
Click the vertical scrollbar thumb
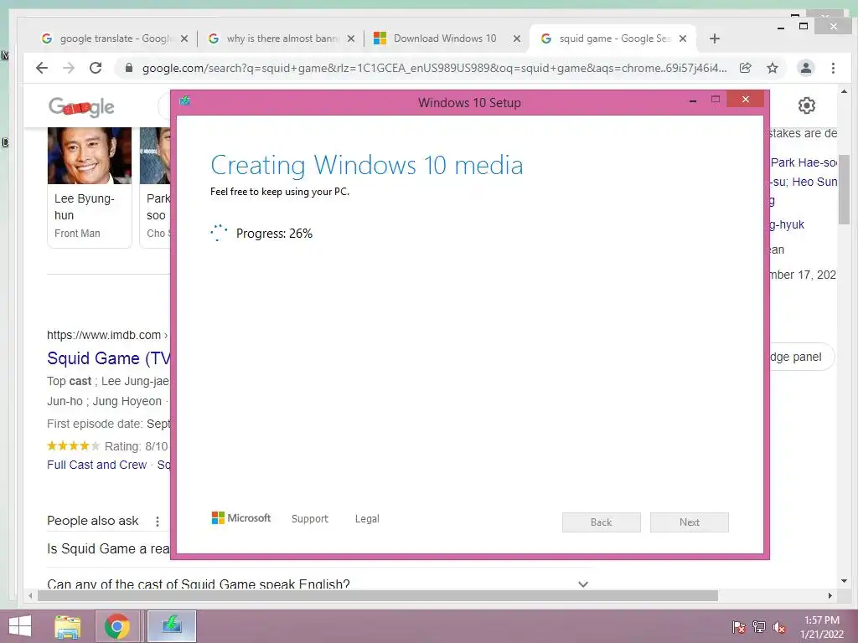[844, 188]
